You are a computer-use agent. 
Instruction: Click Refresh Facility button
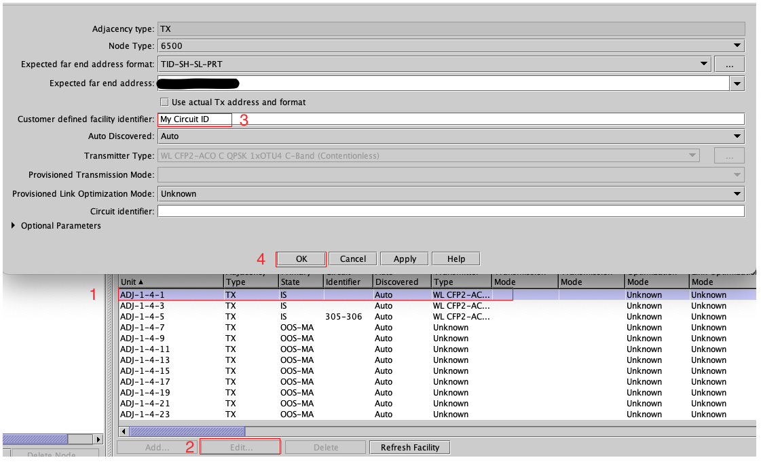click(409, 448)
